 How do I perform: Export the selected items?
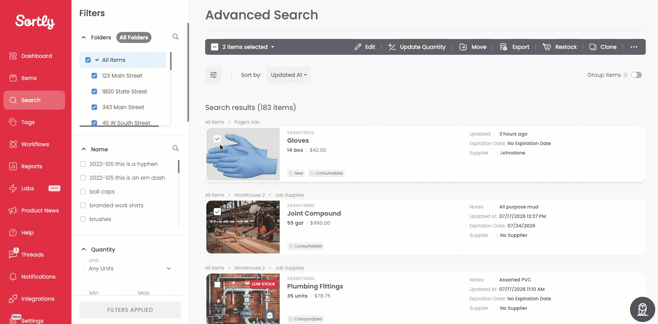pyautogui.click(x=515, y=47)
